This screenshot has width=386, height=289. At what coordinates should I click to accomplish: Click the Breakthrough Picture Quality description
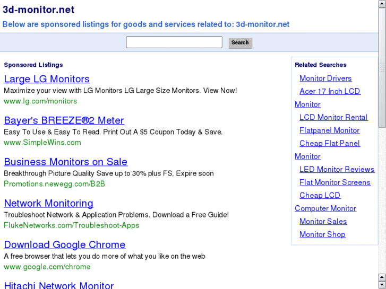(108, 173)
